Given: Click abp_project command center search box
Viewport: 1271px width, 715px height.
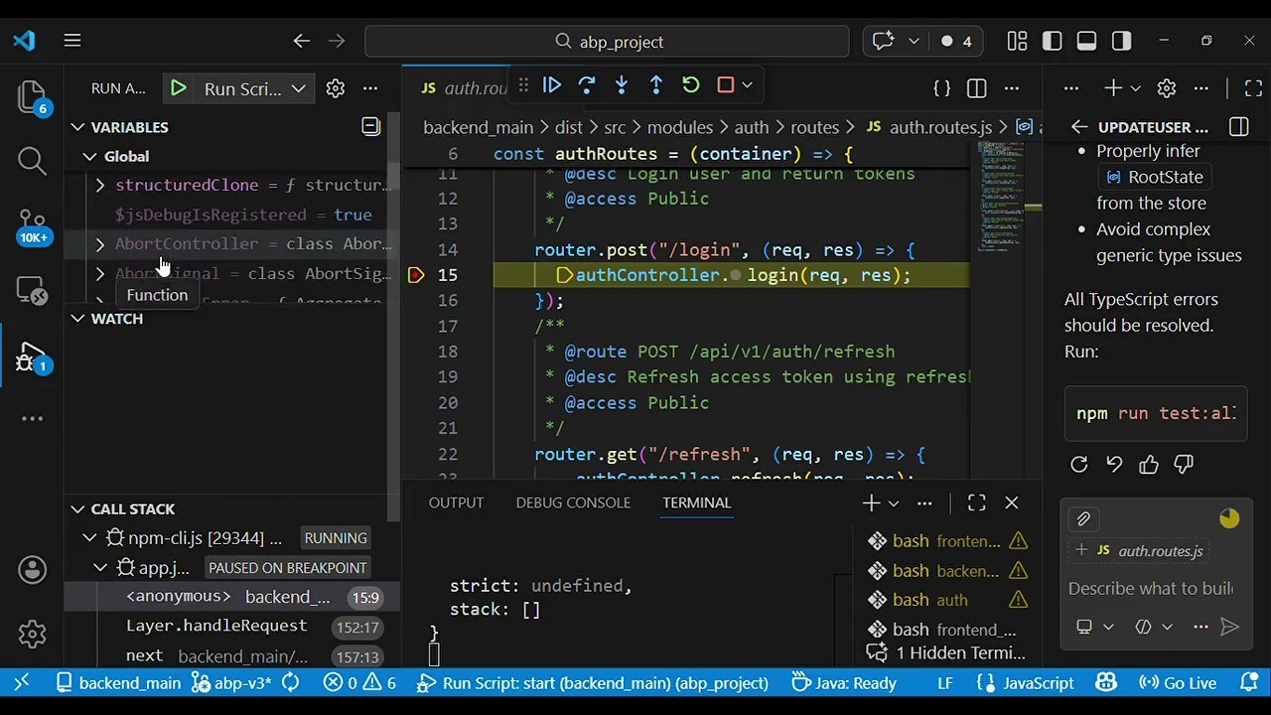Looking at the screenshot, I should tap(607, 41).
